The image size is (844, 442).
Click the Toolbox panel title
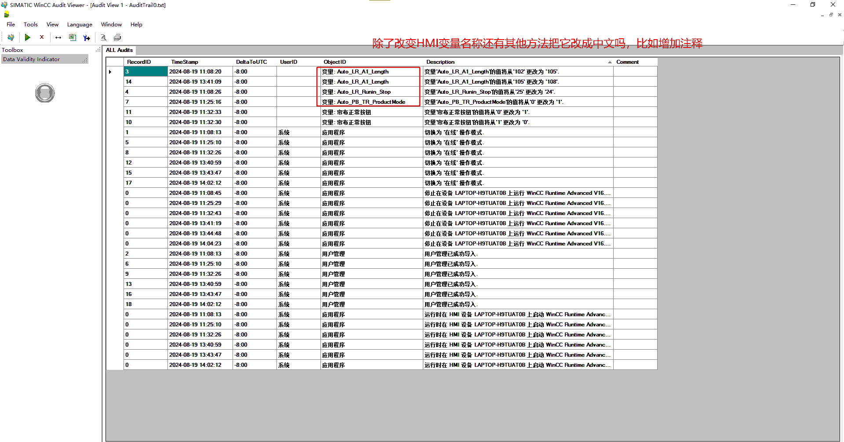point(12,50)
